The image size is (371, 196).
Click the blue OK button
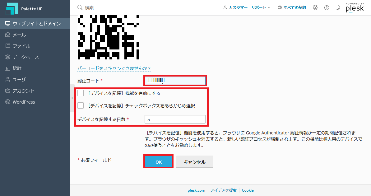click(x=159, y=162)
